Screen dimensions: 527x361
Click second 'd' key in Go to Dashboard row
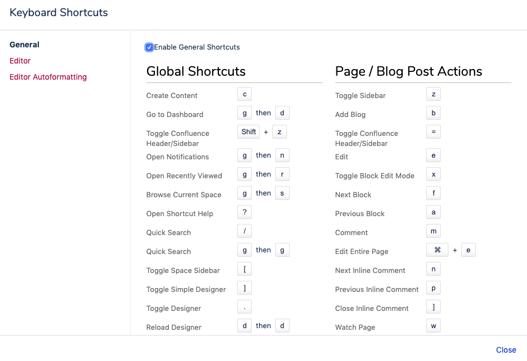(x=282, y=113)
